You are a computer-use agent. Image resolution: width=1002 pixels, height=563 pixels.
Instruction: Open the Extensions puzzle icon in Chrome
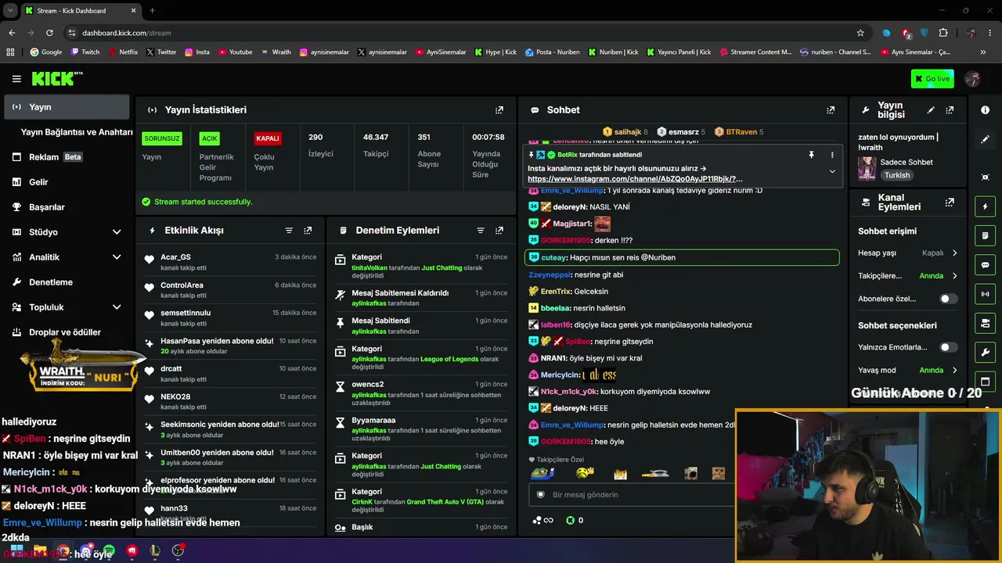pos(943,33)
